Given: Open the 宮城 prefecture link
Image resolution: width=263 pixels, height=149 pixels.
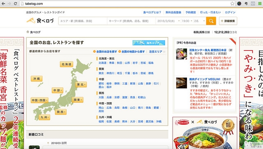Looking at the screenshot, I should (143, 63).
